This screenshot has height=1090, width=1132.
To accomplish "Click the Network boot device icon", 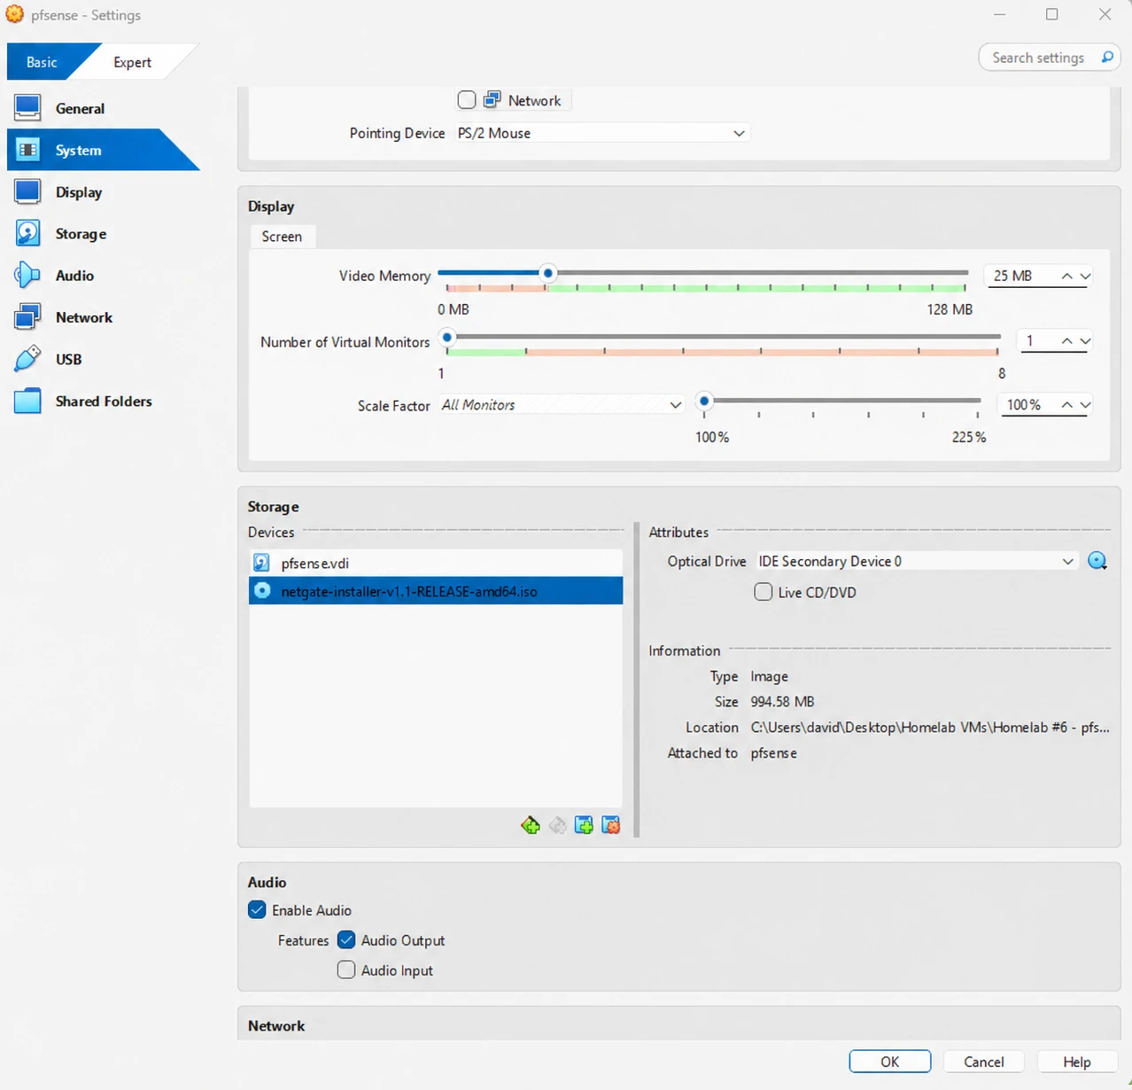I will pyautogui.click(x=492, y=100).
